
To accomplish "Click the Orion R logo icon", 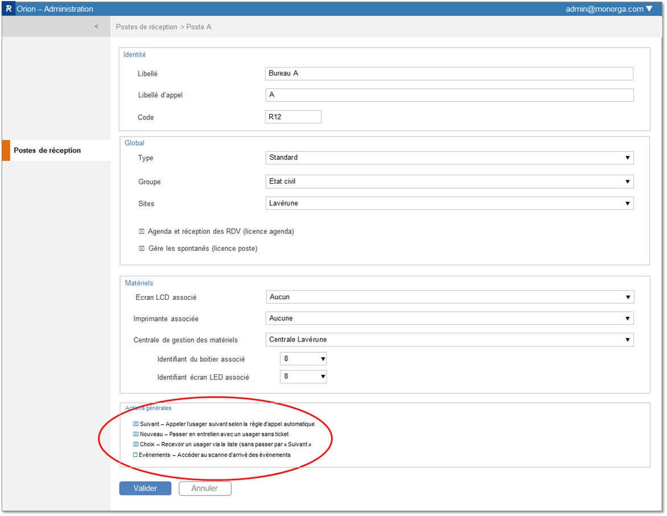I will click(x=9, y=9).
